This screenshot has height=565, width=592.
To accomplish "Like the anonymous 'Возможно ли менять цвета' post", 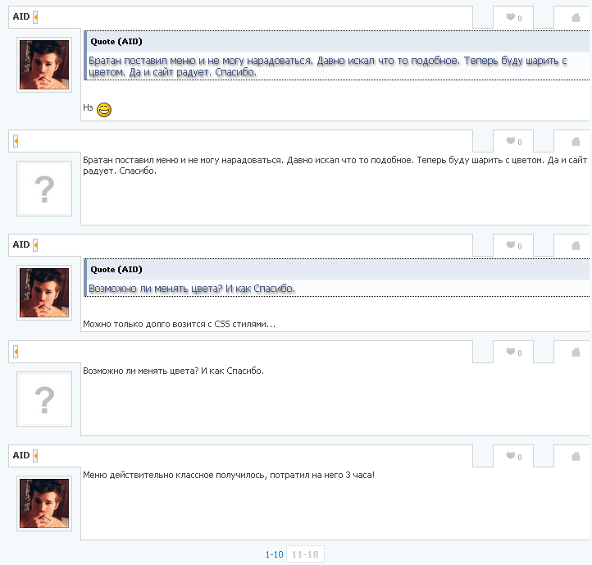I will (511, 352).
